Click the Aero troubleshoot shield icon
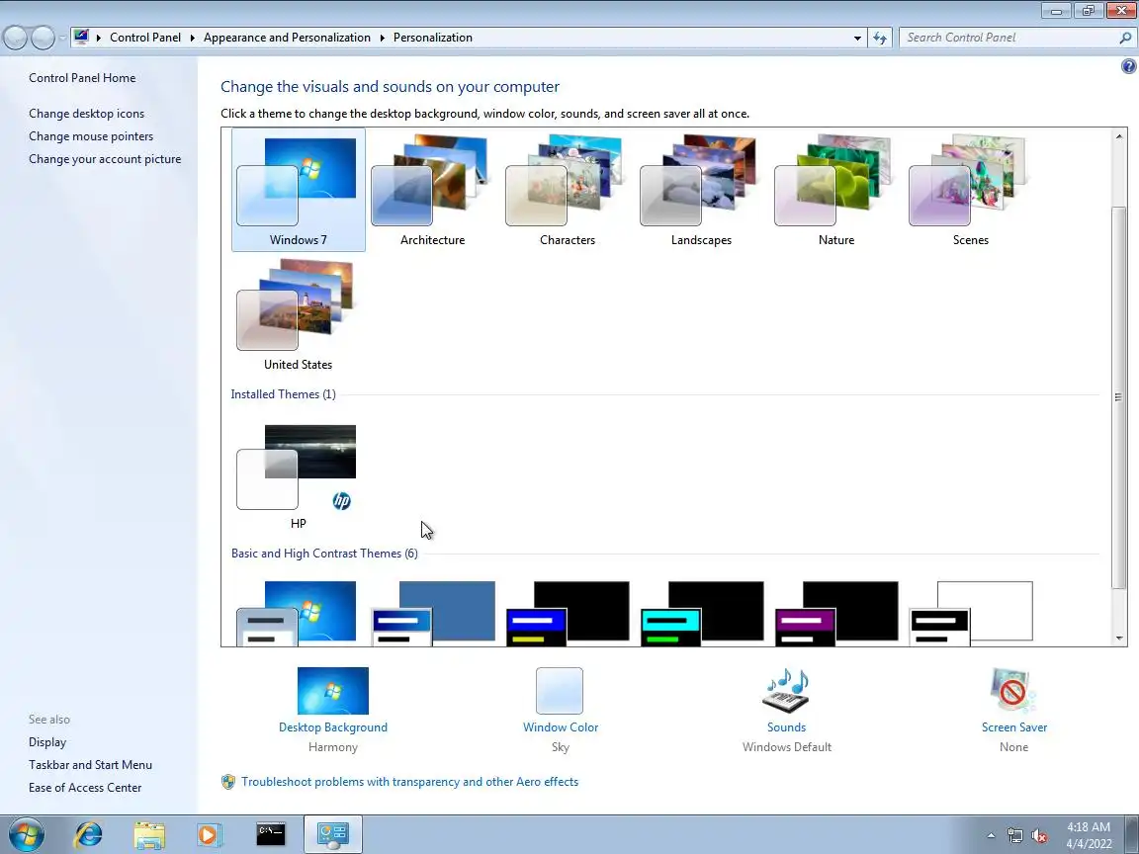The height and width of the screenshot is (854, 1139). pos(228,782)
